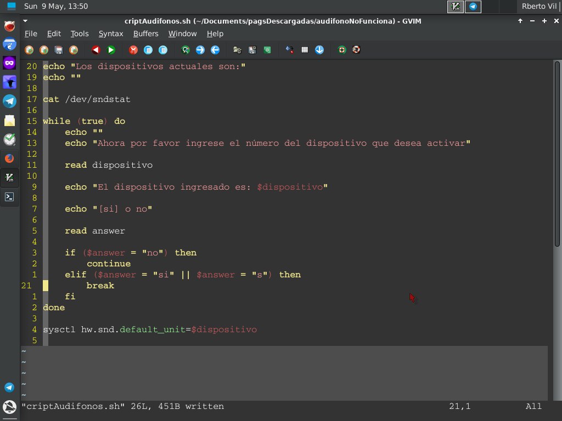
Task: Open the terminal from the dock
Action: point(9,197)
